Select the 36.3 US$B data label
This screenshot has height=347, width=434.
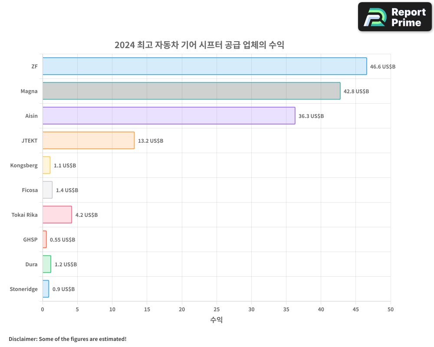click(311, 116)
